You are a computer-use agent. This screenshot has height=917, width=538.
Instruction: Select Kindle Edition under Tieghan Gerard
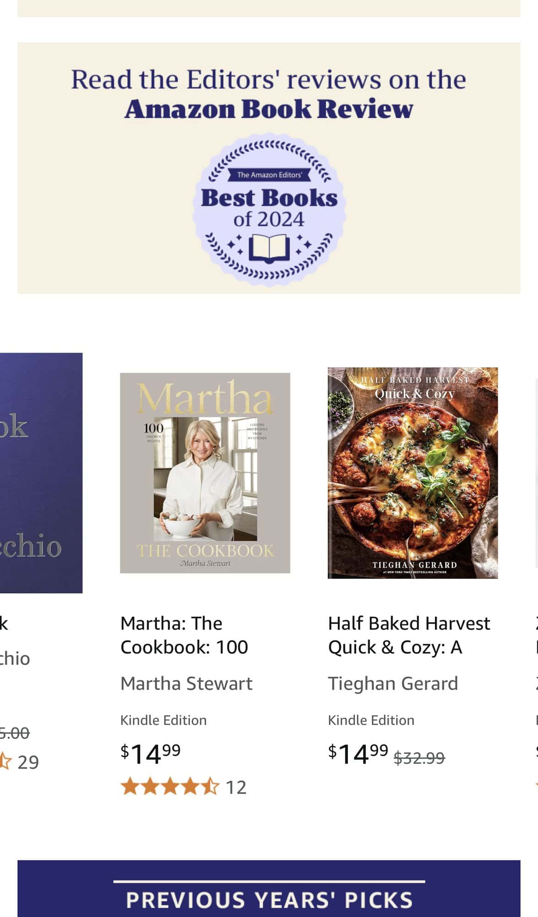pyautogui.click(x=371, y=720)
